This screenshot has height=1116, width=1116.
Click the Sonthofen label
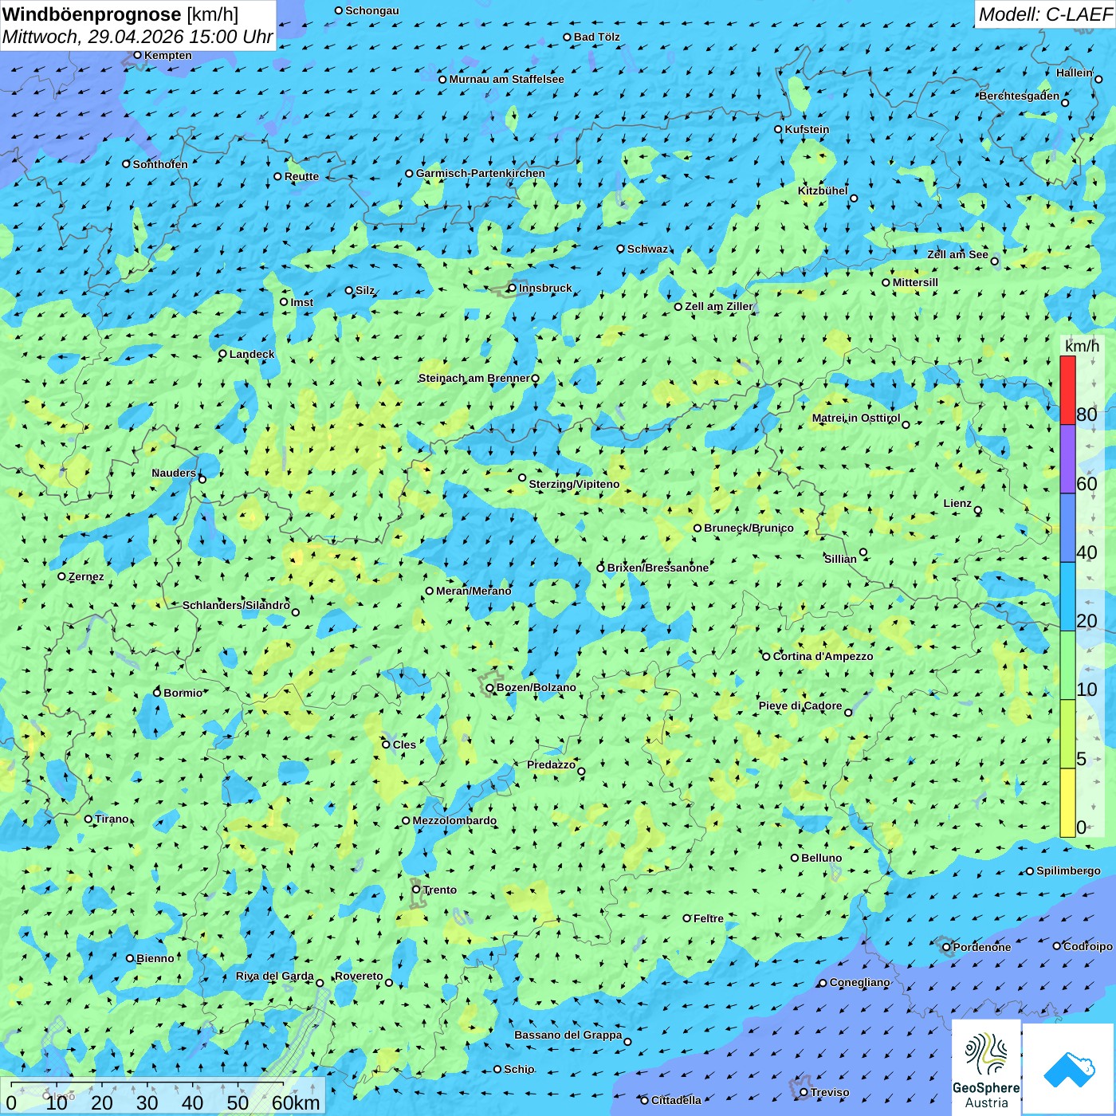tap(160, 164)
